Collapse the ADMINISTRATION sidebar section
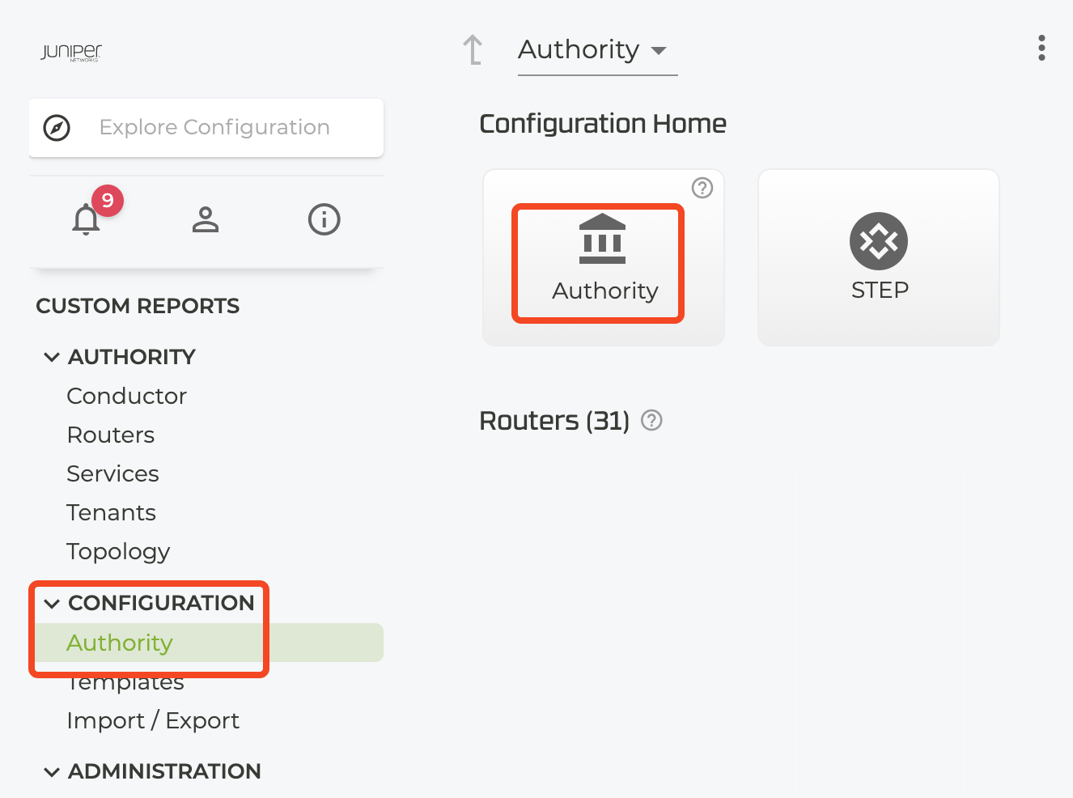This screenshot has height=798, width=1073. coord(52,771)
